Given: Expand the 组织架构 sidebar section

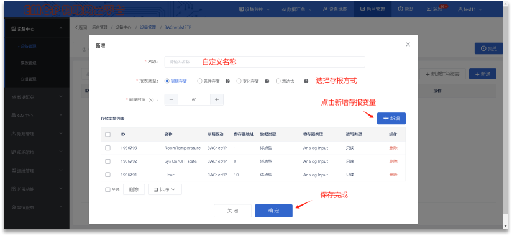Looking at the screenshot, I should (61, 152).
